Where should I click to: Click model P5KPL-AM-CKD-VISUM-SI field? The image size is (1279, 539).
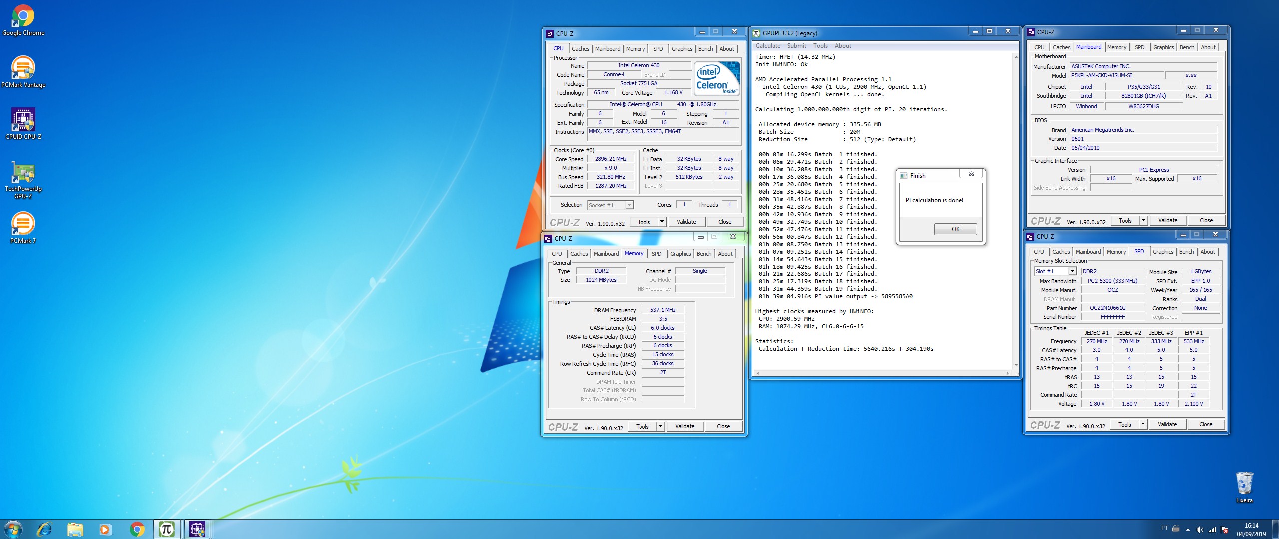click(x=1116, y=76)
